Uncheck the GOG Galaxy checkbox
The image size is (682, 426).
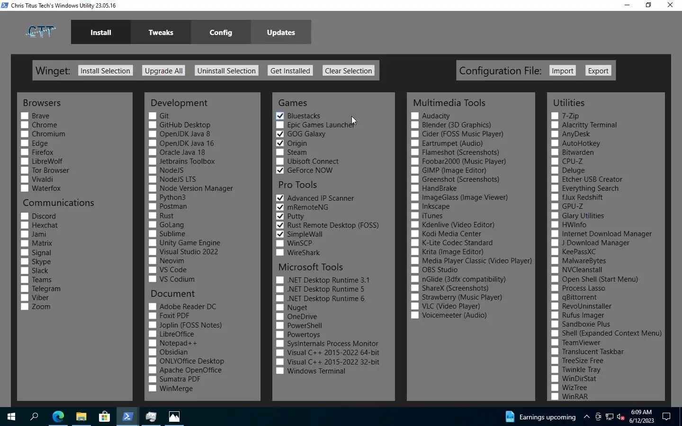pyautogui.click(x=280, y=134)
